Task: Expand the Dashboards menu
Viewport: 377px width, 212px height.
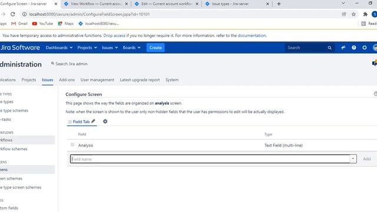Action: click(59, 48)
